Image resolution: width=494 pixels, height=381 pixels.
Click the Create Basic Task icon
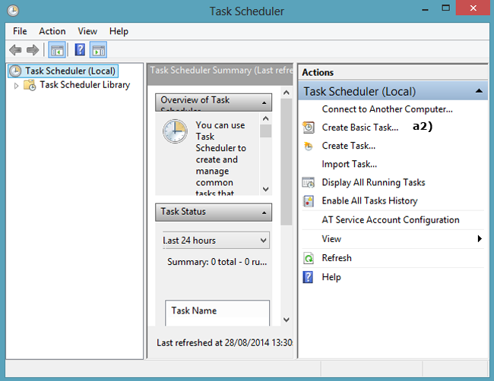309,128
